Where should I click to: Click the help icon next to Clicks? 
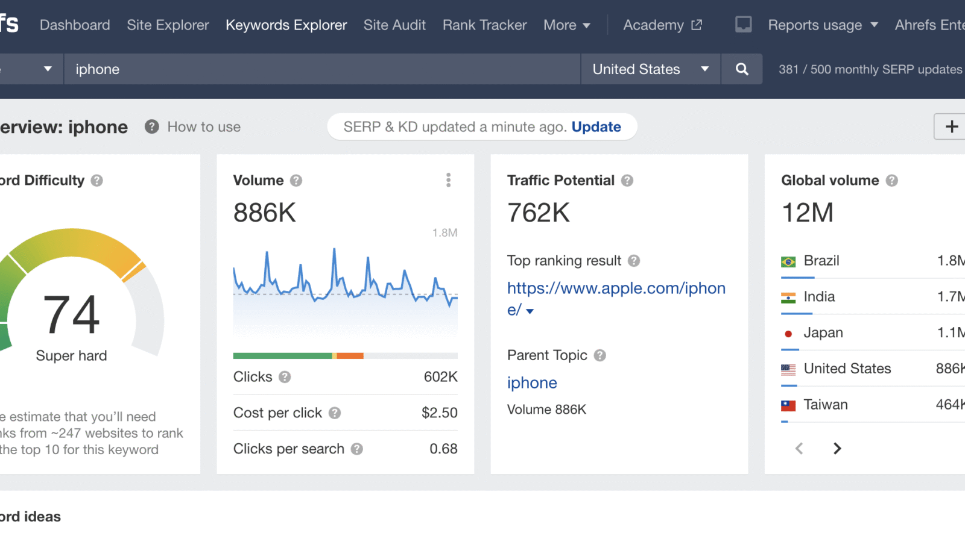[x=285, y=377]
